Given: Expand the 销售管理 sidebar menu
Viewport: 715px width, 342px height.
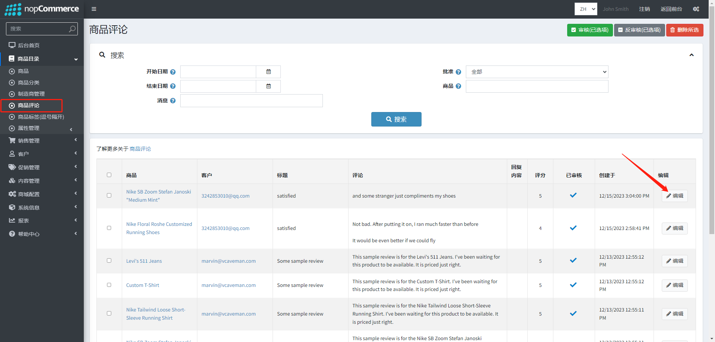Looking at the screenshot, I should point(42,141).
